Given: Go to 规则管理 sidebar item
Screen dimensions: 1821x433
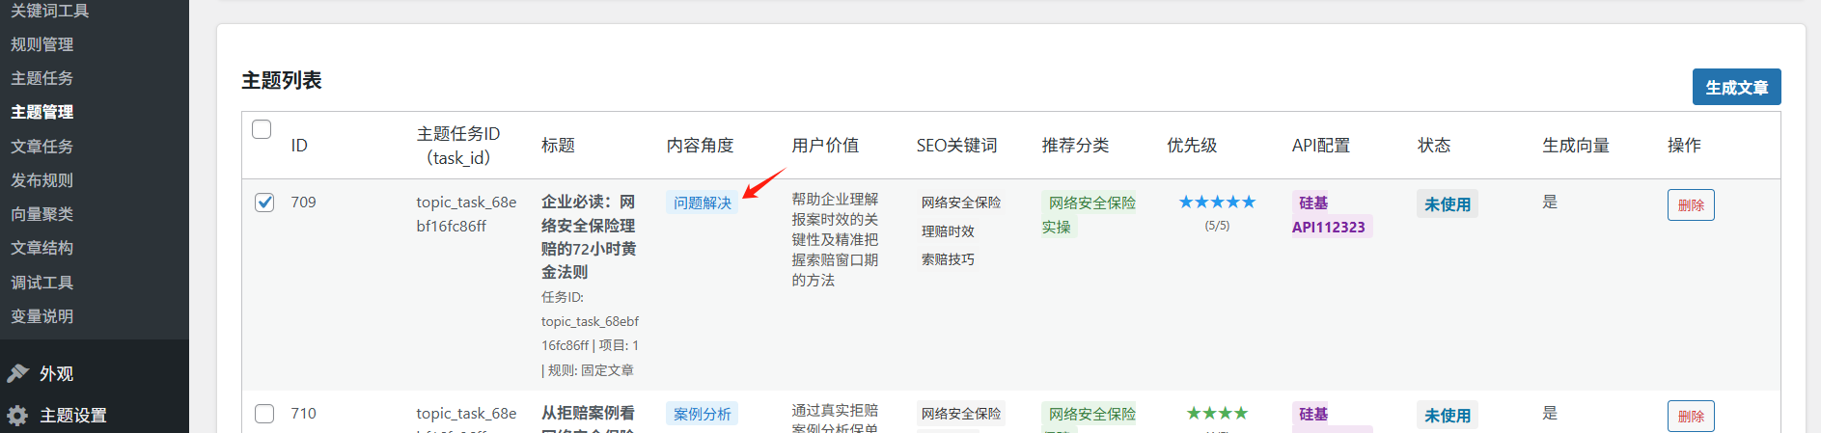Looking at the screenshot, I should (x=42, y=44).
